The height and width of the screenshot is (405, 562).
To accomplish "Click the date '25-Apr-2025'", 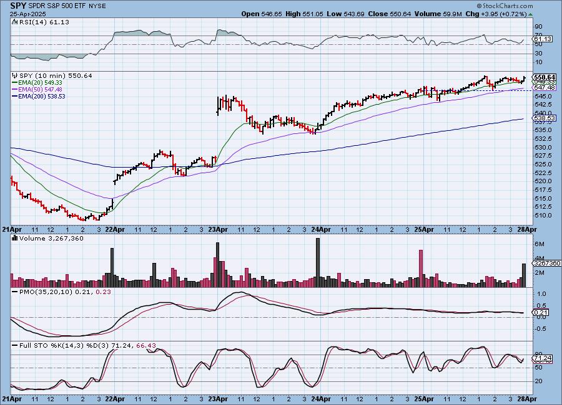I will [x=28, y=14].
